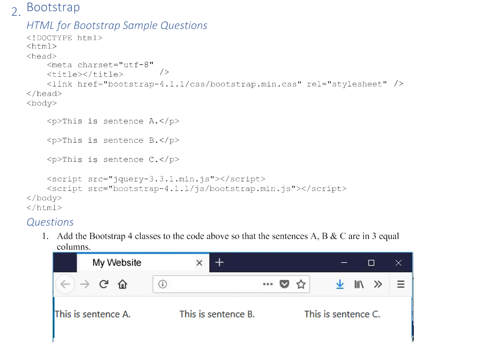Click the '</body>' closing tag line

[x=44, y=198]
